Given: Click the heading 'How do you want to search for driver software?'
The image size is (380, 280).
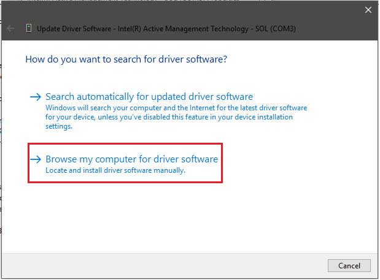Looking at the screenshot, I should click(126, 59).
